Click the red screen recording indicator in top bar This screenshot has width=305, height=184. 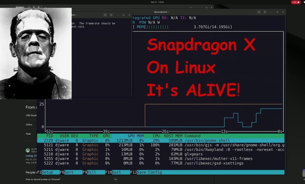tap(296, 2)
